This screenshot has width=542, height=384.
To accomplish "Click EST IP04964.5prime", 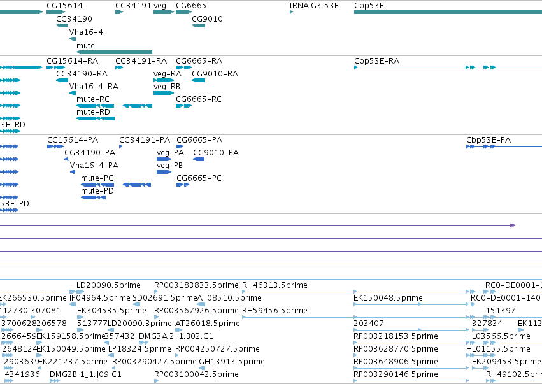I will 100,298.
